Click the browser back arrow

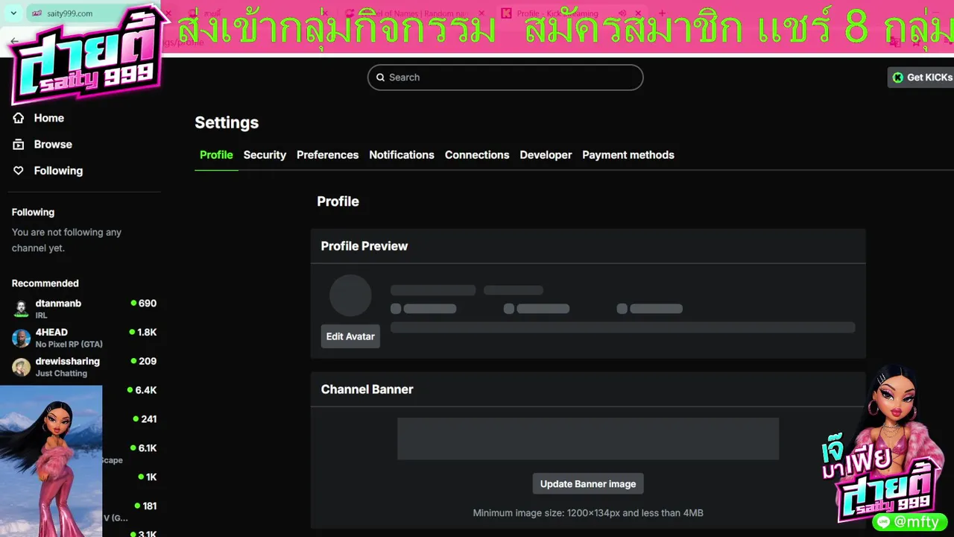pos(14,41)
